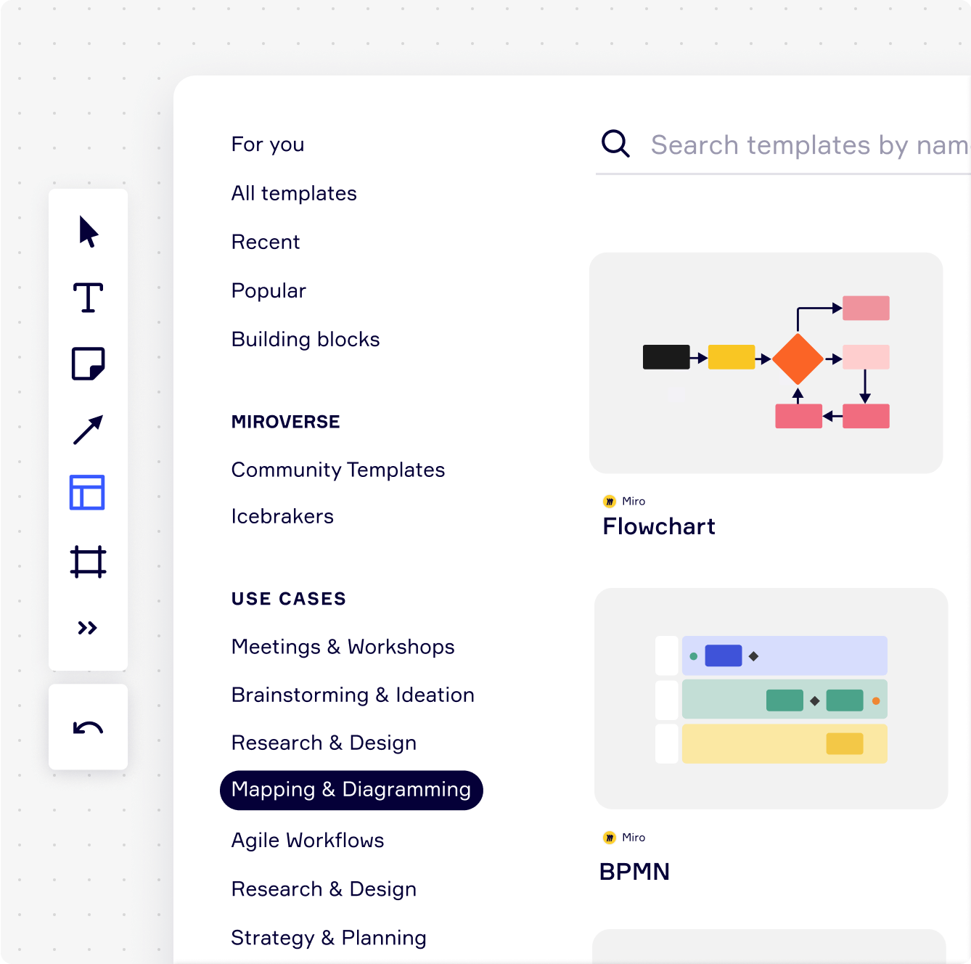
Task: Select the frame tool
Action: [89, 562]
